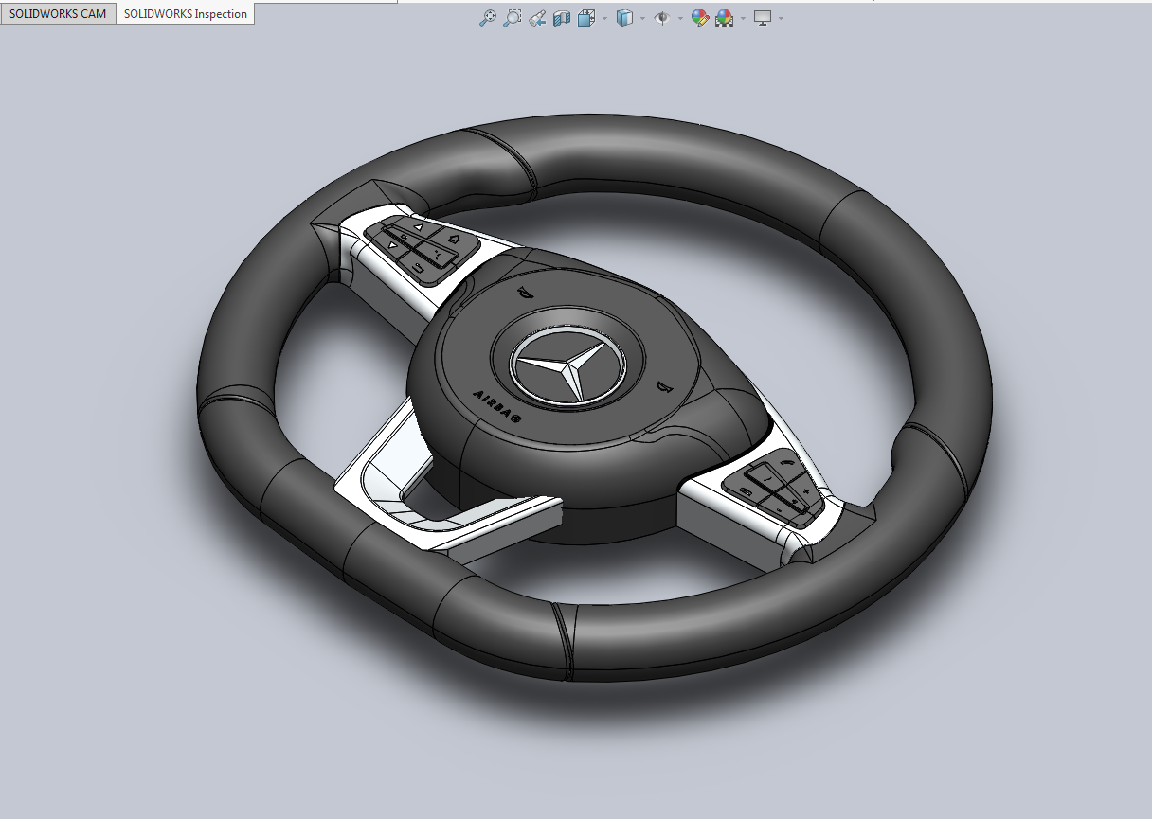1152x819 pixels.
Task: Open the Apply Scene dropdown arrow
Action: point(743,18)
